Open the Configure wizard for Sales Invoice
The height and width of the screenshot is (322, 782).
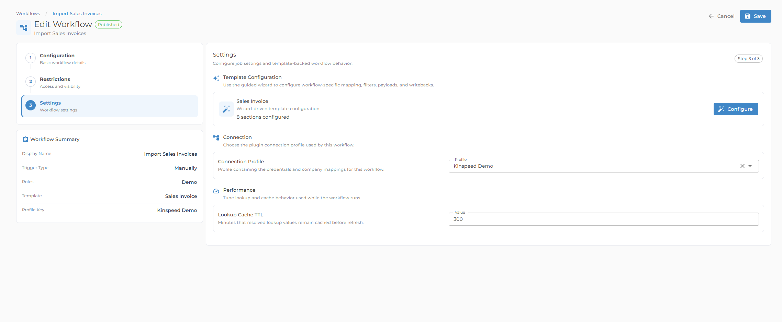coord(736,109)
